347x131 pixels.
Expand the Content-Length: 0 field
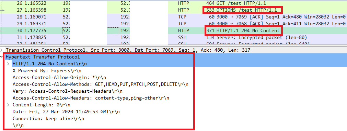(x=9, y=105)
